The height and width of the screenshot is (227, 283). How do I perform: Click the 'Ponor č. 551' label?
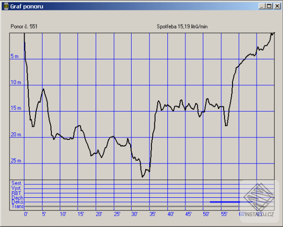pyautogui.click(x=24, y=27)
